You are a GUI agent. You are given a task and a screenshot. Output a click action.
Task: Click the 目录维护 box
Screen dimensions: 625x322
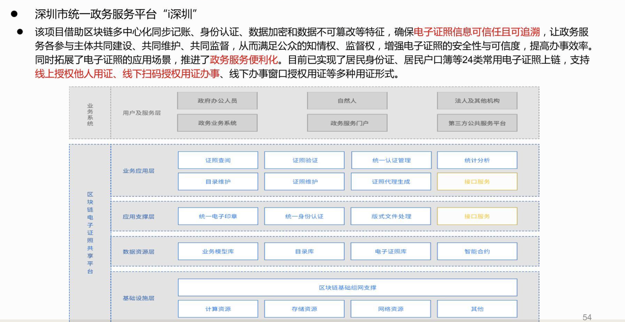[218, 181]
